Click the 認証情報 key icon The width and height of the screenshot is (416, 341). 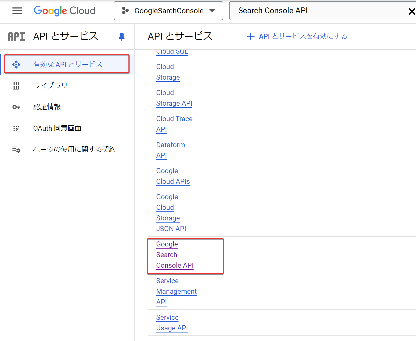(16, 107)
